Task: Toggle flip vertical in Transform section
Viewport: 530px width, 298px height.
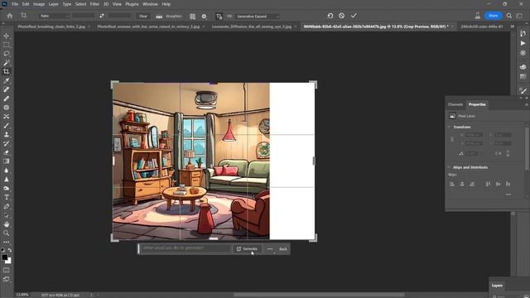Action: click(x=508, y=153)
